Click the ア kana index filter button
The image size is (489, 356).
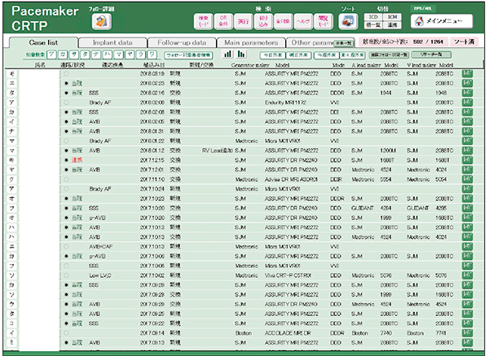(52, 54)
